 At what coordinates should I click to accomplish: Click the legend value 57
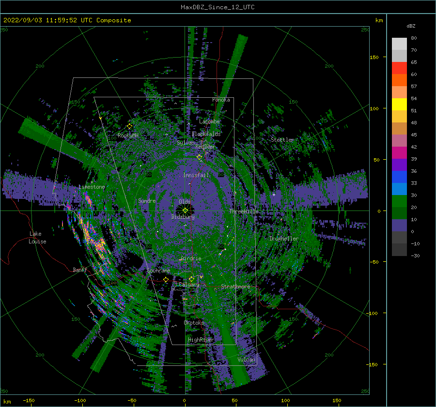(x=414, y=87)
